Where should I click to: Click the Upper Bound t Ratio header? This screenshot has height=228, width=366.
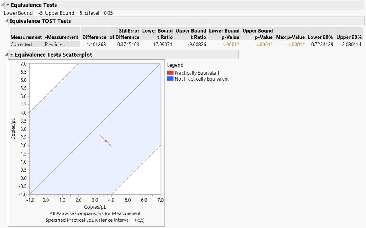click(191, 34)
